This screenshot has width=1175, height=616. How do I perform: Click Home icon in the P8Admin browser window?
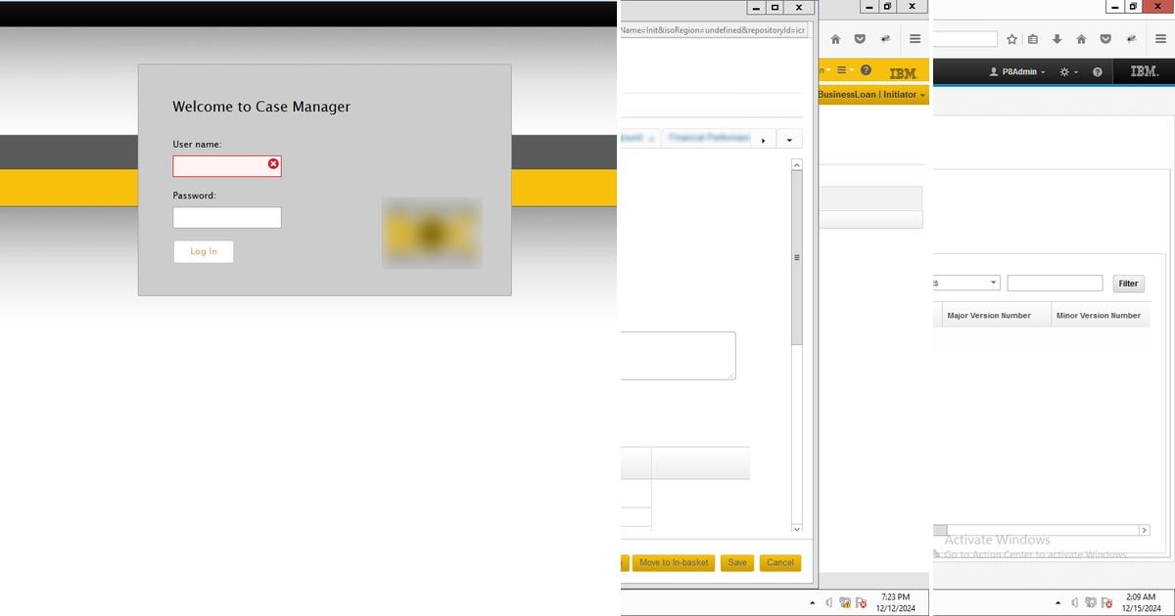point(1081,39)
